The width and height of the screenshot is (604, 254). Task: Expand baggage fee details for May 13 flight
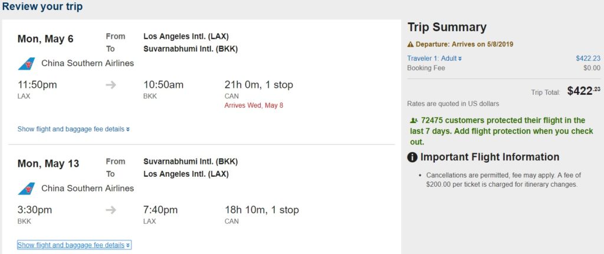point(74,245)
